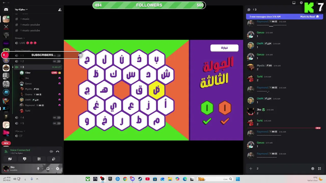Image resolution: width=326 pixels, height=183 pixels.
Task: Mute the microphone
Action: click(38, 169)
